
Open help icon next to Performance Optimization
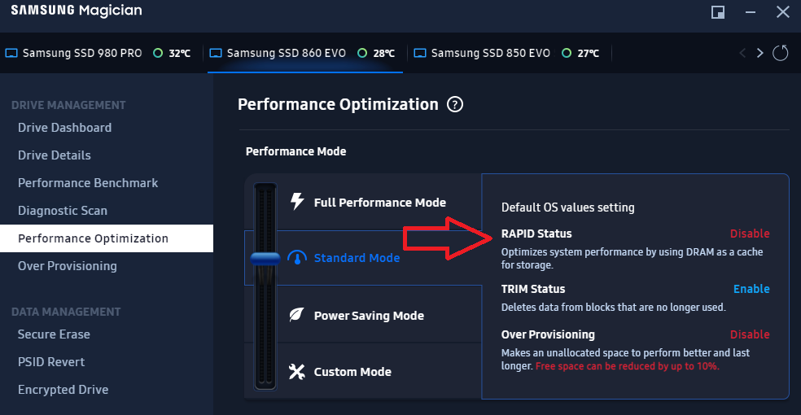[455, 104]
